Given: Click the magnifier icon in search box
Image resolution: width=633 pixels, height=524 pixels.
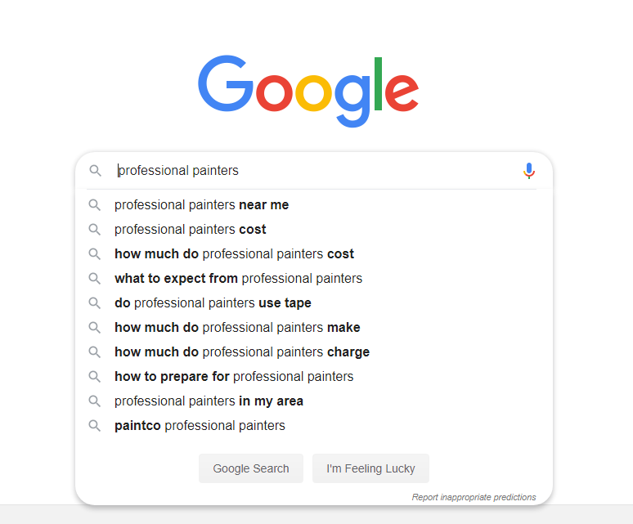Looking at the screenshot, I should [95, 171].
